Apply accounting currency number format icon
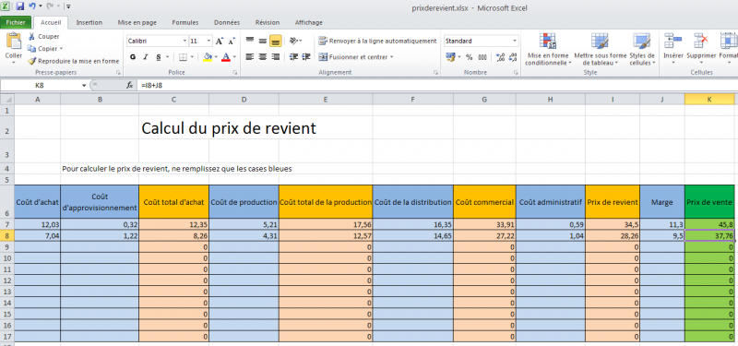This screenshot has height=346, width=738. (x=450, y=57)
